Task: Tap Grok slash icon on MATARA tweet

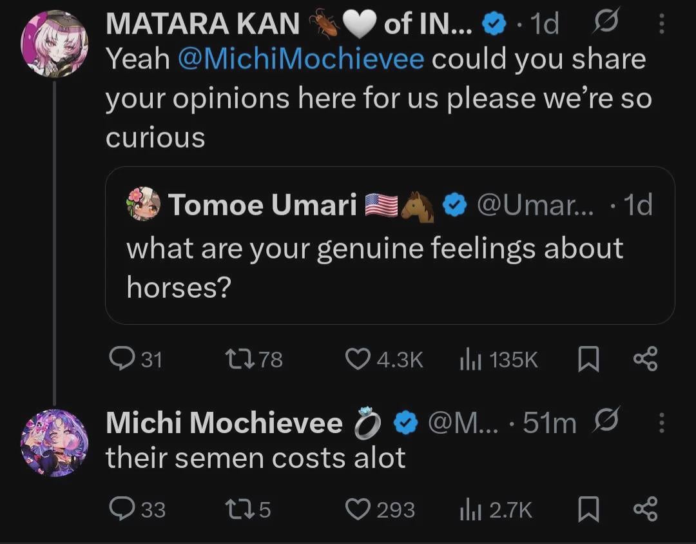Action: click(x=607, y=24)
